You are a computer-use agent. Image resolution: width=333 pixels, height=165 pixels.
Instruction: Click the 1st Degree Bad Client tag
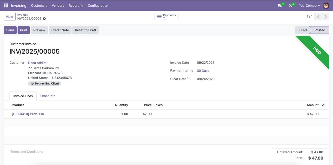click(45, 84)
